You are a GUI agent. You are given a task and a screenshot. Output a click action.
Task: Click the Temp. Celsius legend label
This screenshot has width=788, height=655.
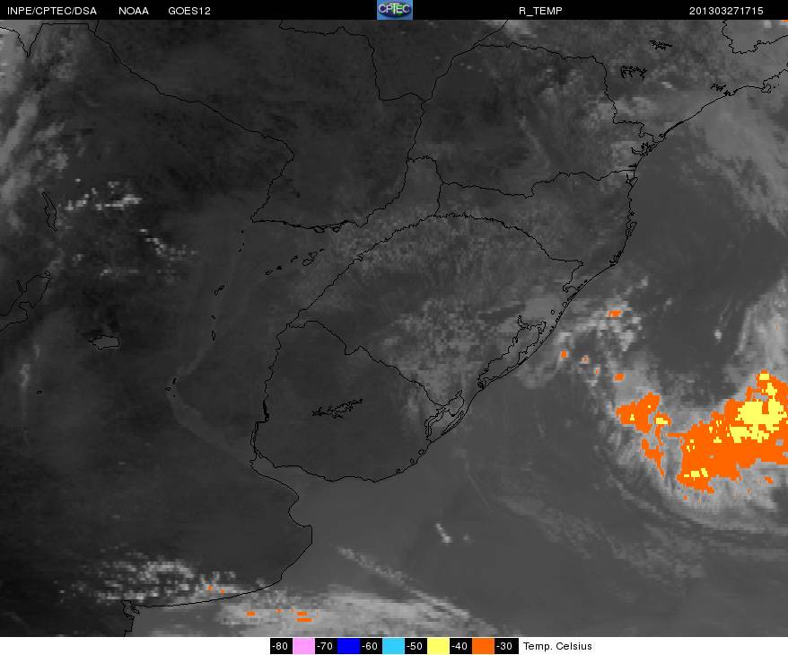[x=557, y=646]
